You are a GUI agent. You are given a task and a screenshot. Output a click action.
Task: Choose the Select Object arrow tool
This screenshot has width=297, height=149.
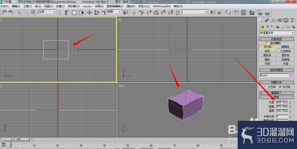(x=60, y=13)
